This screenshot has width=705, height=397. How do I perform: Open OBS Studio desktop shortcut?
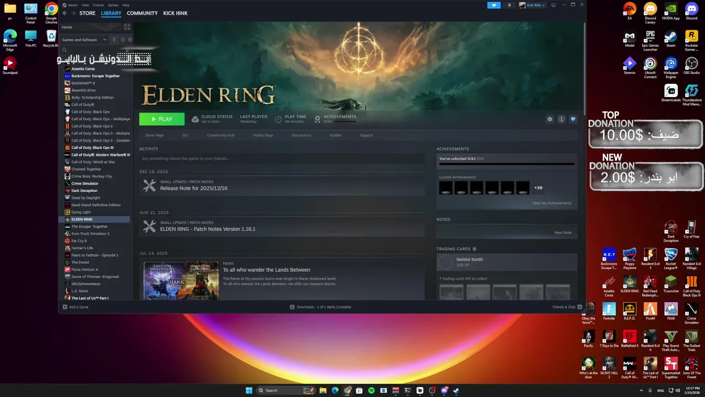click(691, 66)
